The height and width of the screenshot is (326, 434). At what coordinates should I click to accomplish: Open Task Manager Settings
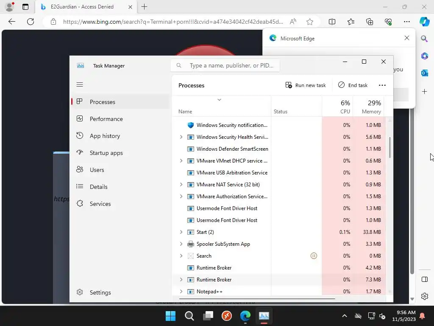[x=120, y=292]
